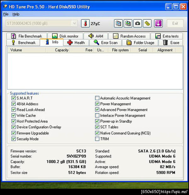Click the File system column header
Image resolution: width=189 pixels, height=195 pixels.
point(119,50)
